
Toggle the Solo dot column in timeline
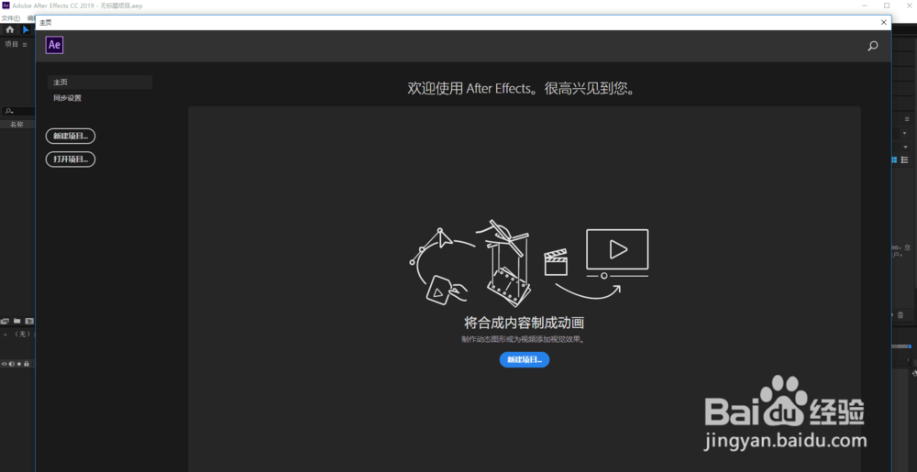(x=18, y=363)
